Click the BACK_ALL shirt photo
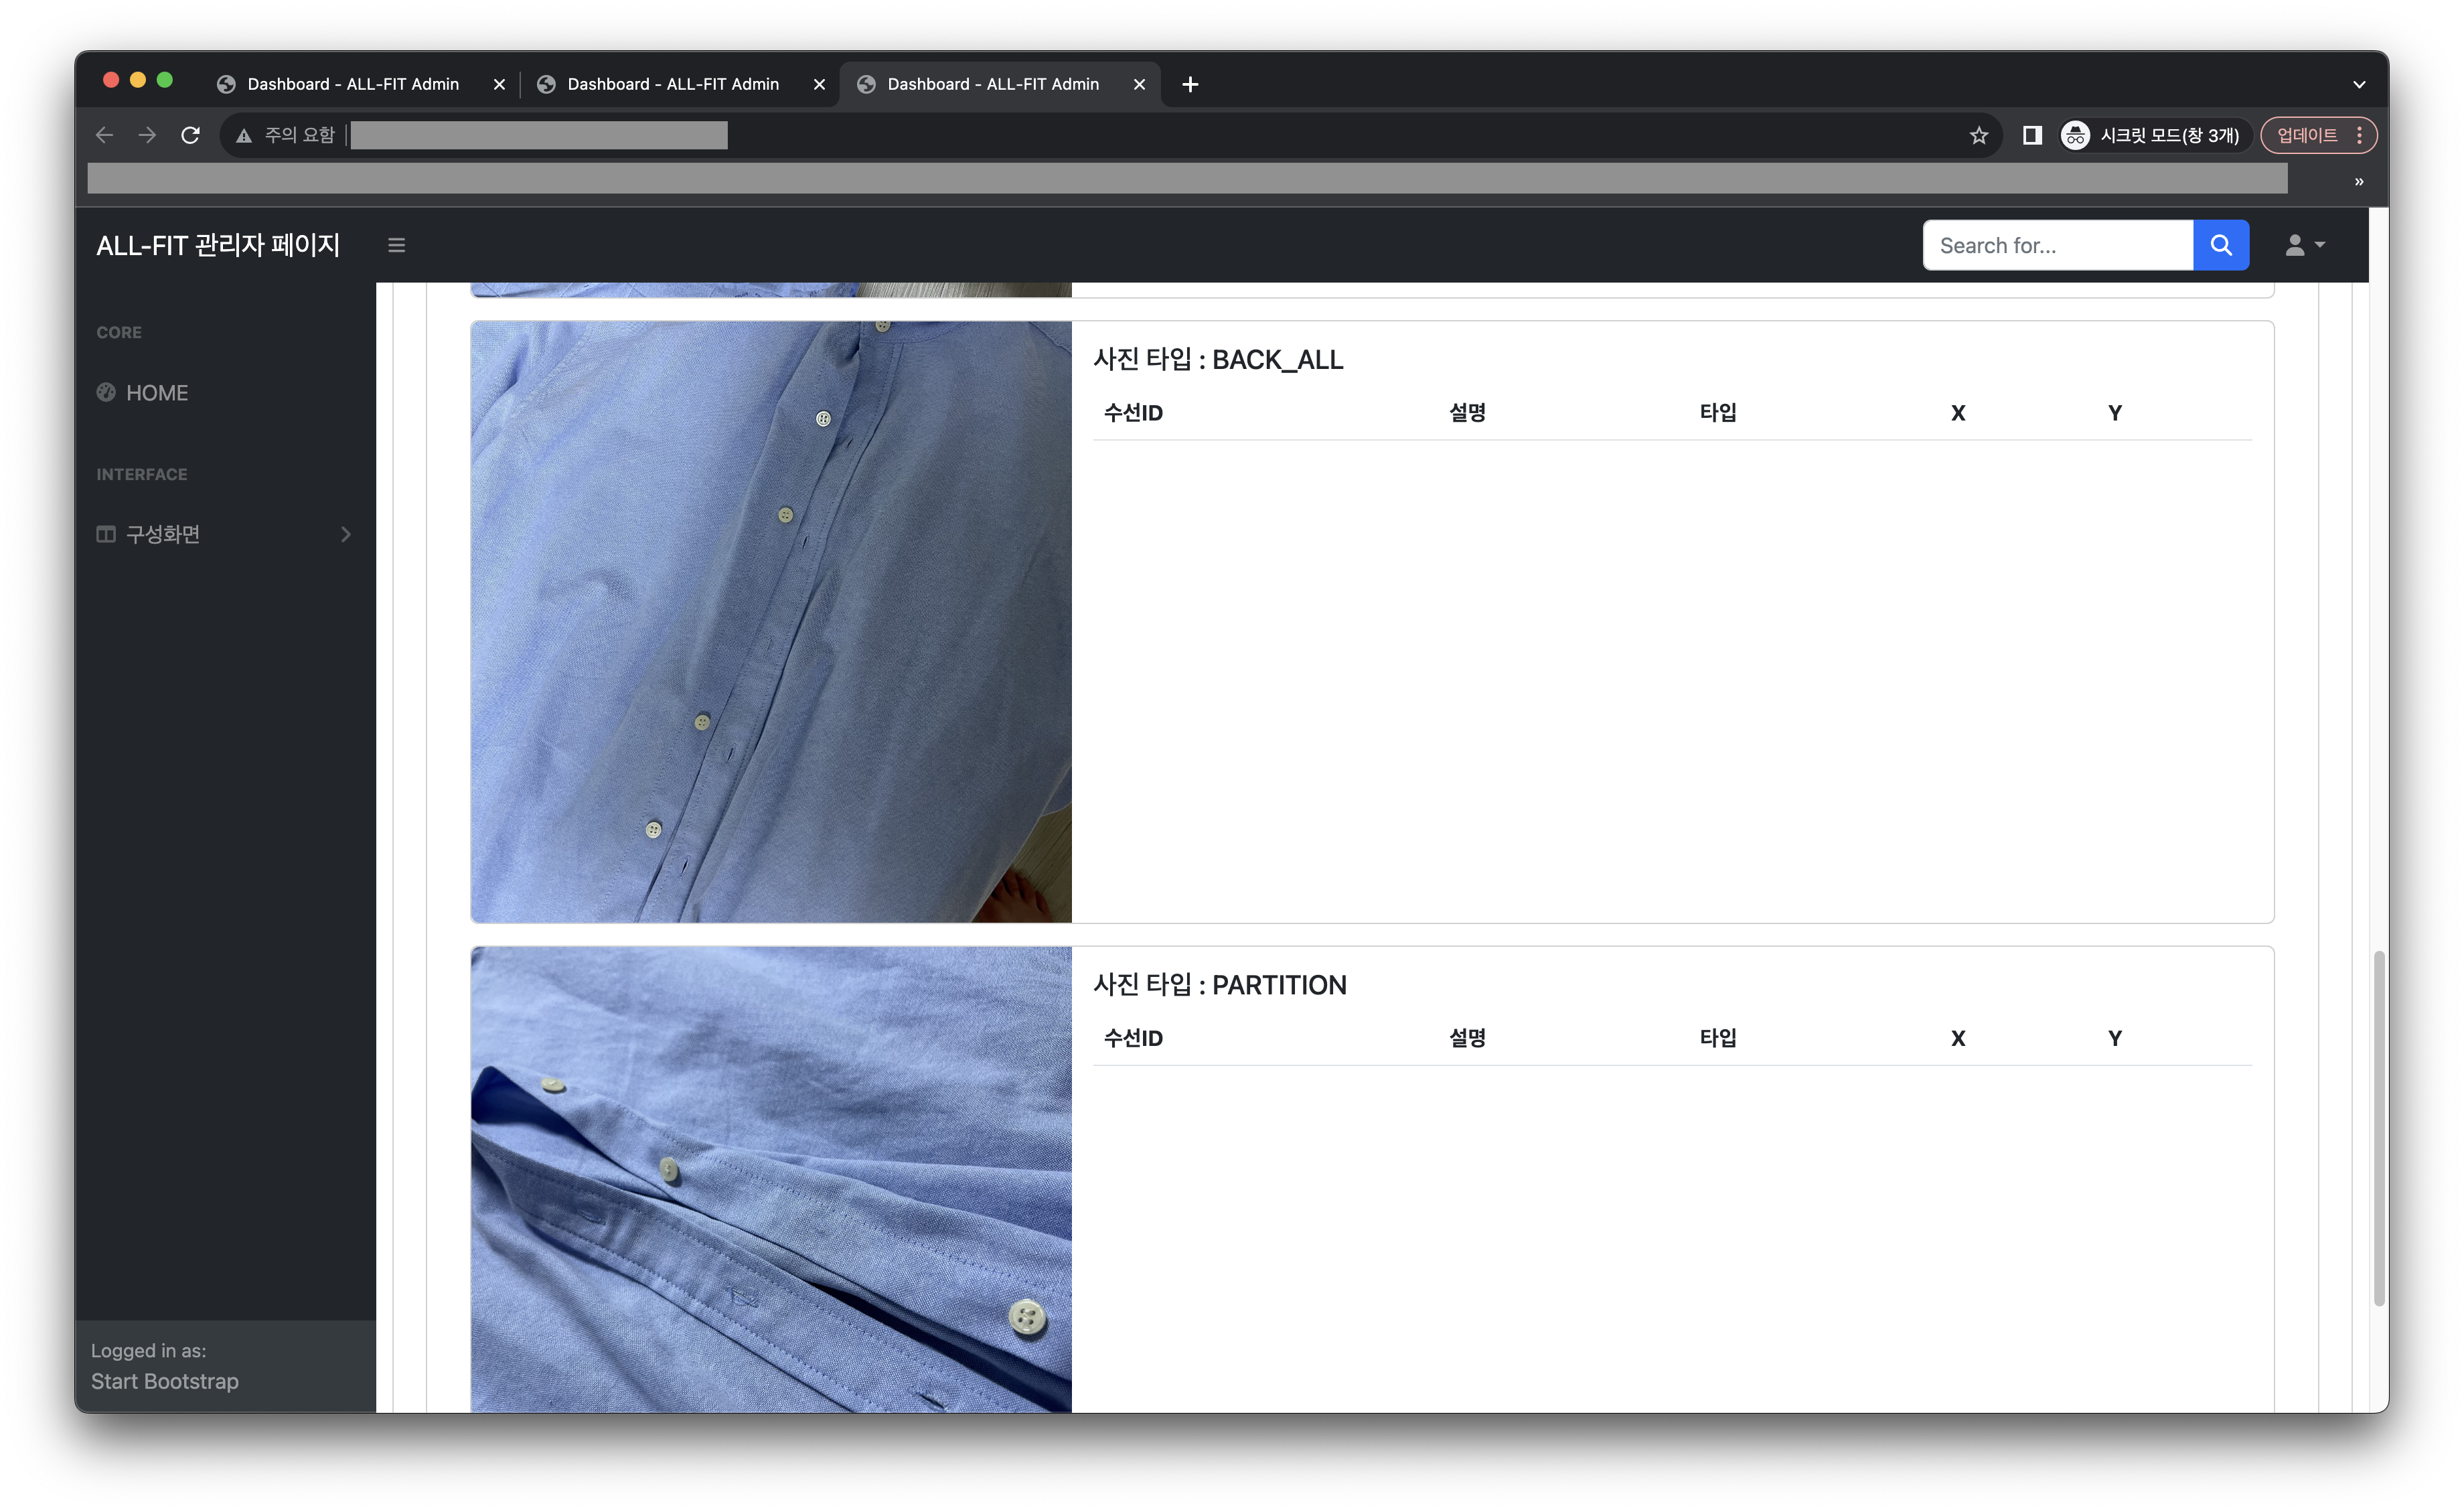 pyautogui.click(x=771, y=621)
